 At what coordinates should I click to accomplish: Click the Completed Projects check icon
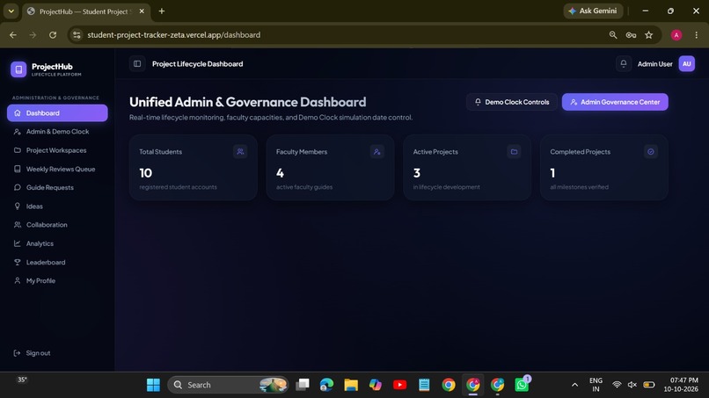coord(651,152)
